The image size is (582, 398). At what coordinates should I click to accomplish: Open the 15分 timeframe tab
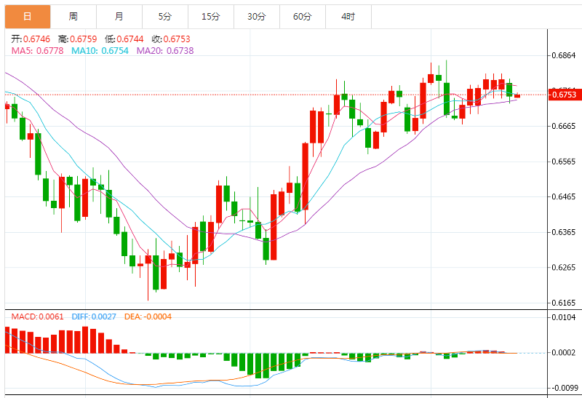coord(211,17)
